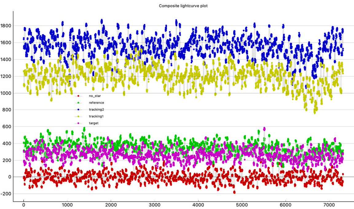
Task: Click the magenta target legend marker
Action: 78,123
